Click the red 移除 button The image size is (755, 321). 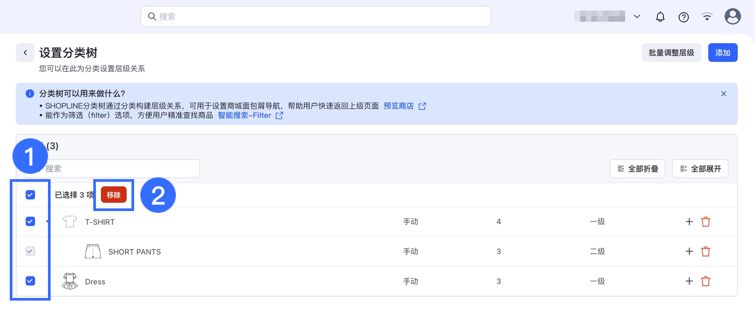114,195
